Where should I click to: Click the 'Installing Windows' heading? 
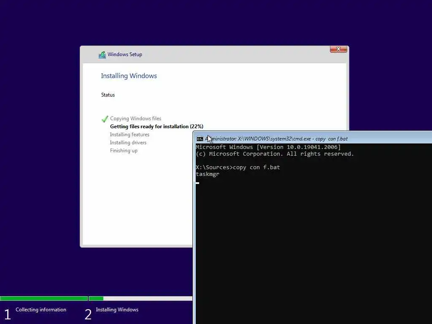point(129,76)
